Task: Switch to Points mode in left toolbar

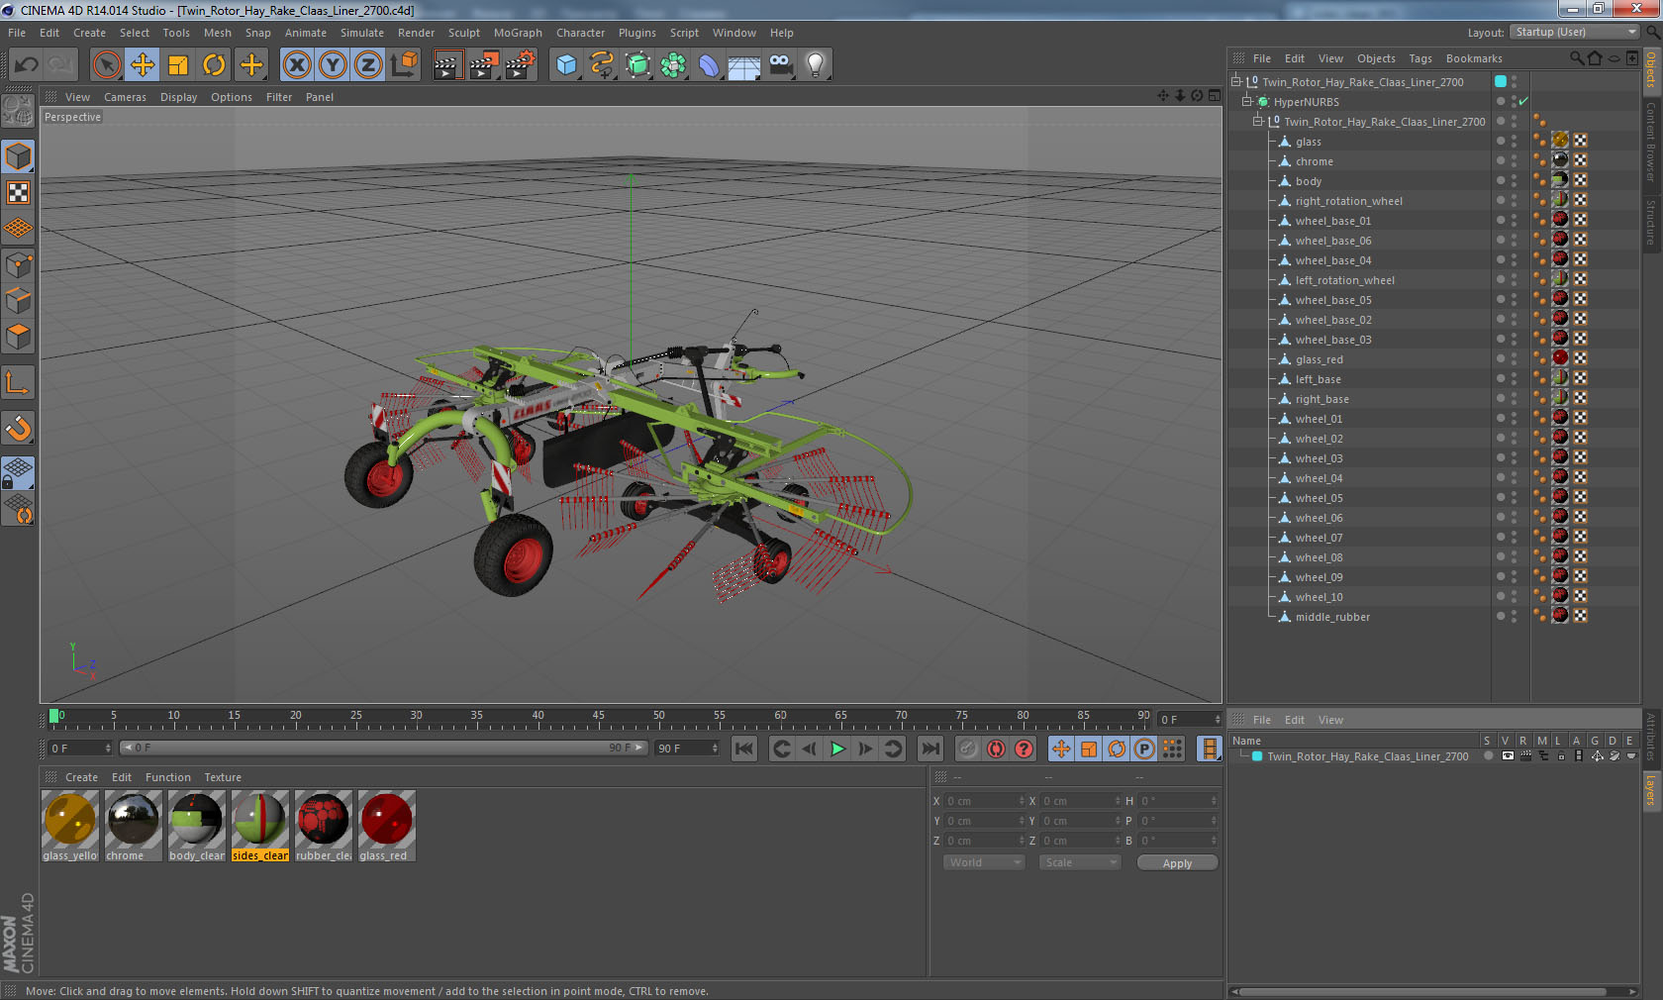Action: 19,264
